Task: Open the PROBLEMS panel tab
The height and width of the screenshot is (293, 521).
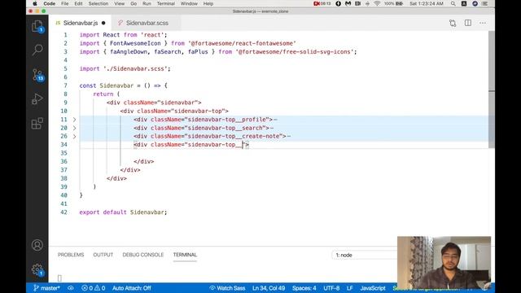Action: click(x=71, y=255)
